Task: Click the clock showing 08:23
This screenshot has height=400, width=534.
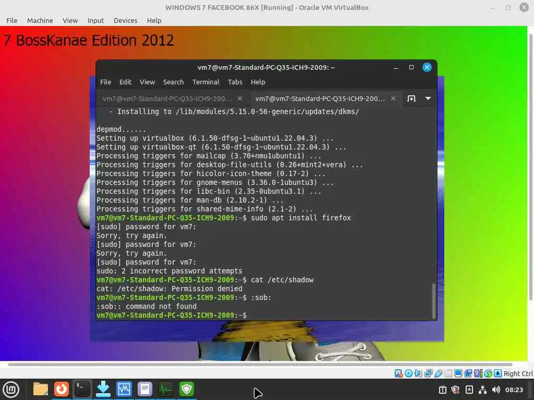Action: click(514, 390)
